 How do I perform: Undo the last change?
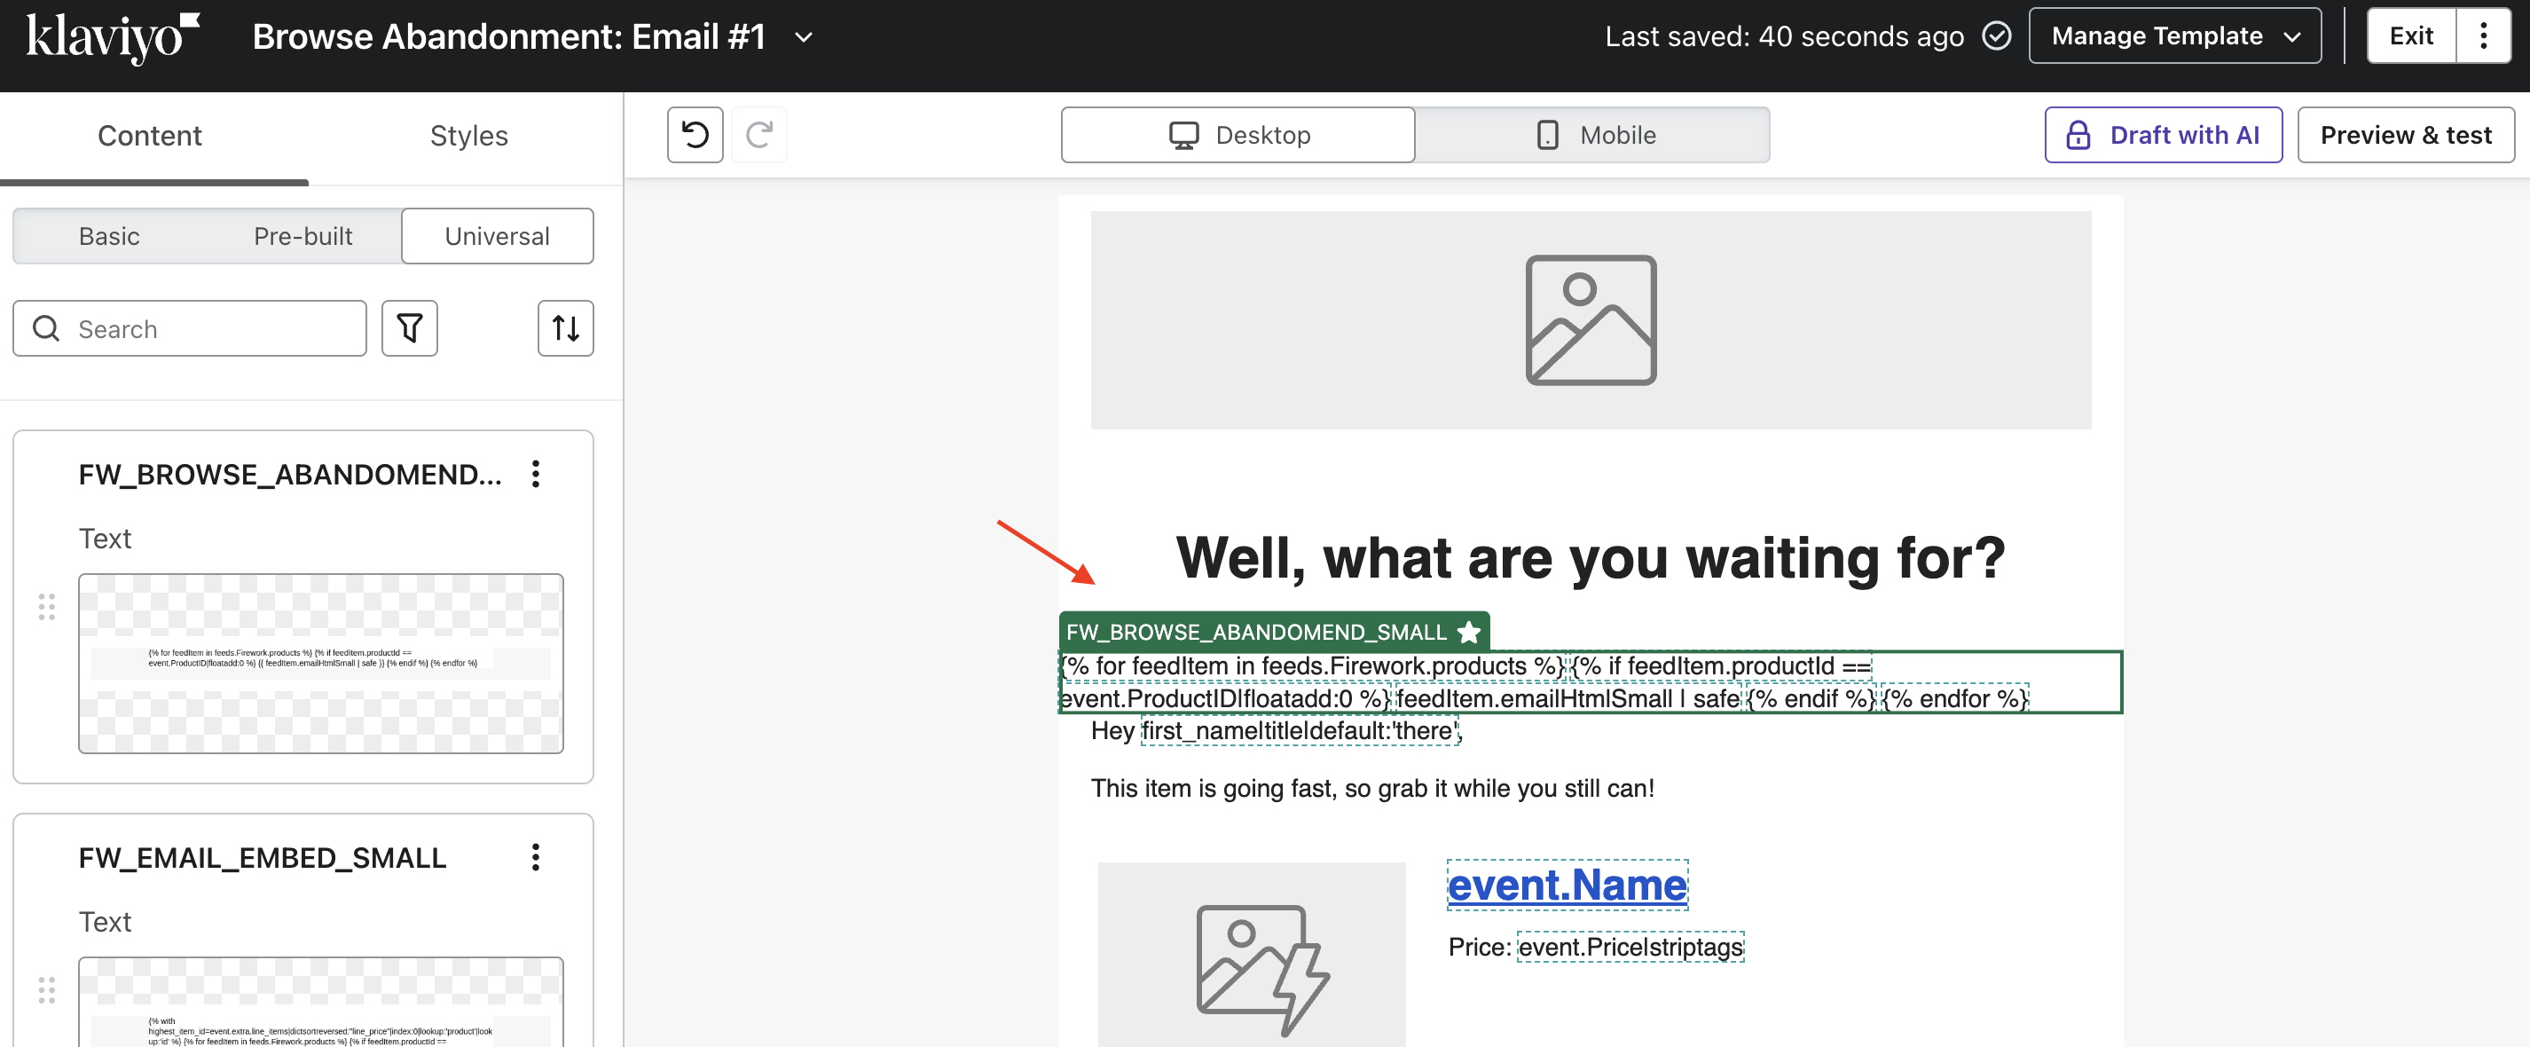[x=695, y=135]
